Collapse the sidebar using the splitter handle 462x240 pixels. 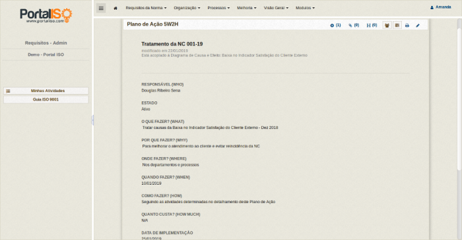click(93, 120)
